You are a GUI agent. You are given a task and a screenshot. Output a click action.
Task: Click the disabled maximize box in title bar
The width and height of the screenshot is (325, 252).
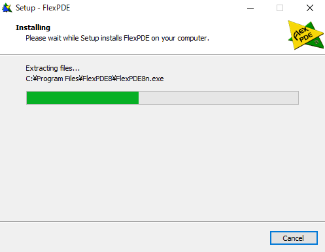click(280, 8)
